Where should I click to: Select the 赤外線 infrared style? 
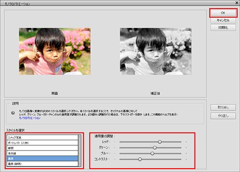42,153
